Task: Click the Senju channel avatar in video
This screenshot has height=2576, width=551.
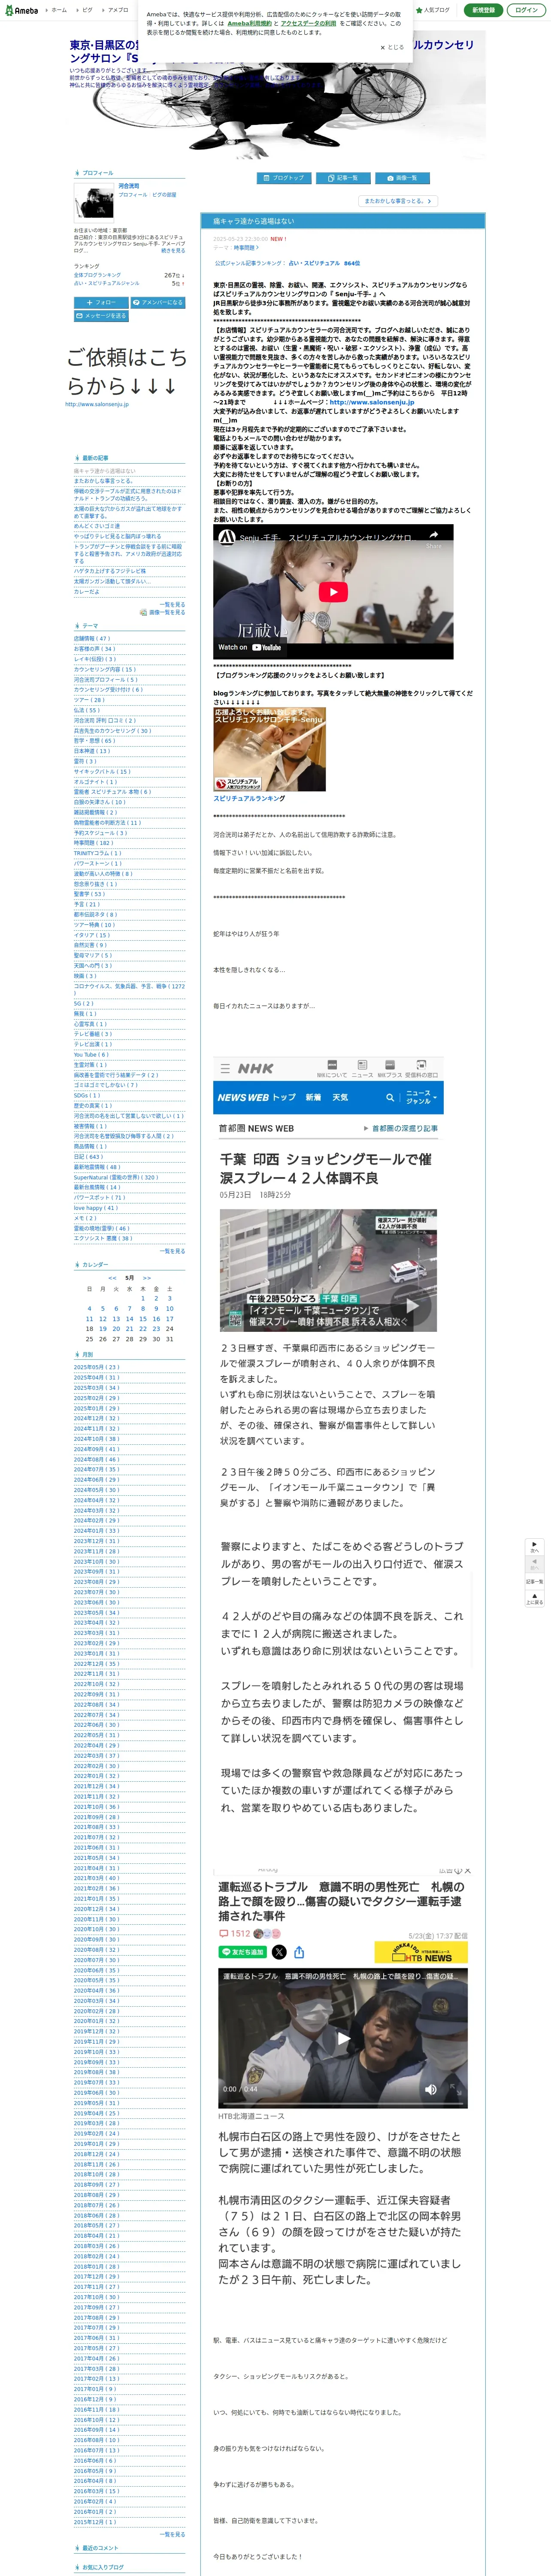Action: (x=226, y=538)
